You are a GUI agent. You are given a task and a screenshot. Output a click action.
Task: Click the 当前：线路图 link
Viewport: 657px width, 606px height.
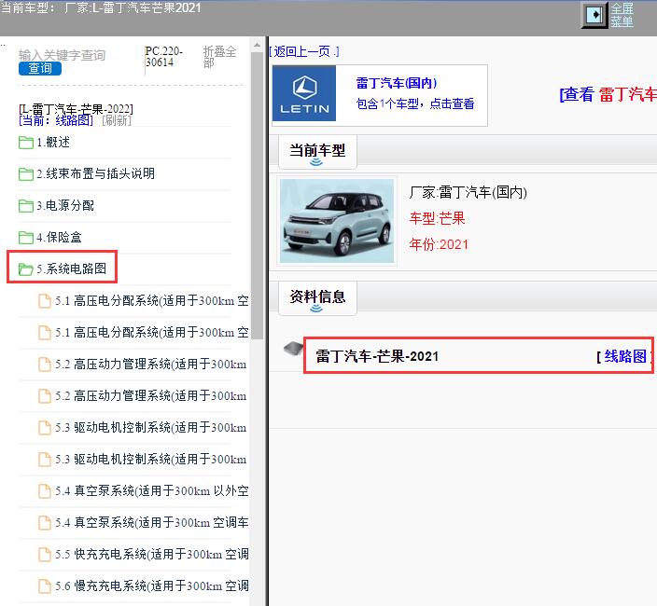pyautogui.click(x=56, y=120)
